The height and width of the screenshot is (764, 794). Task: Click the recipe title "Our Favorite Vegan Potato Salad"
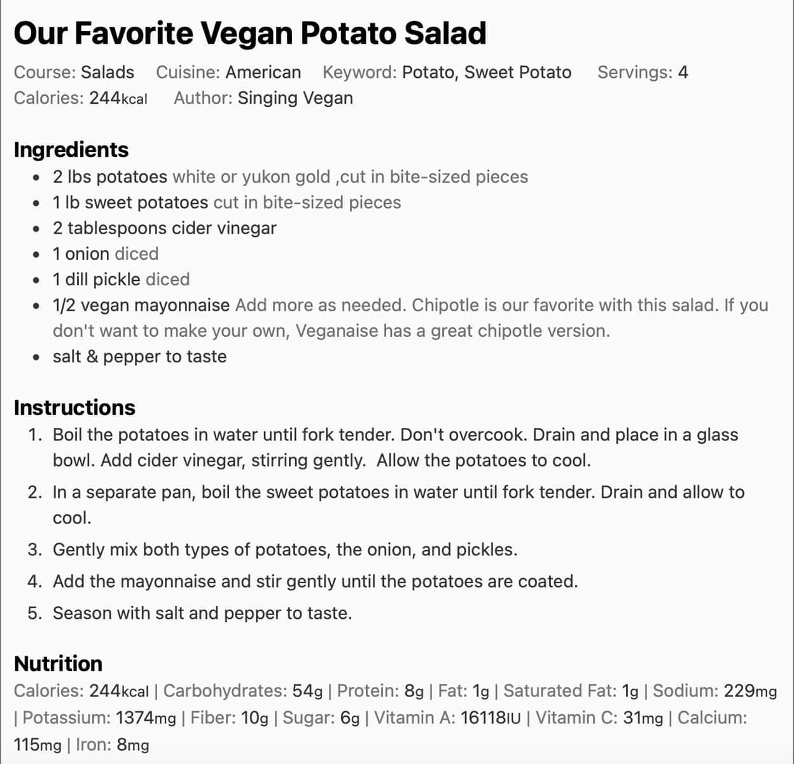tap(249, 34)
